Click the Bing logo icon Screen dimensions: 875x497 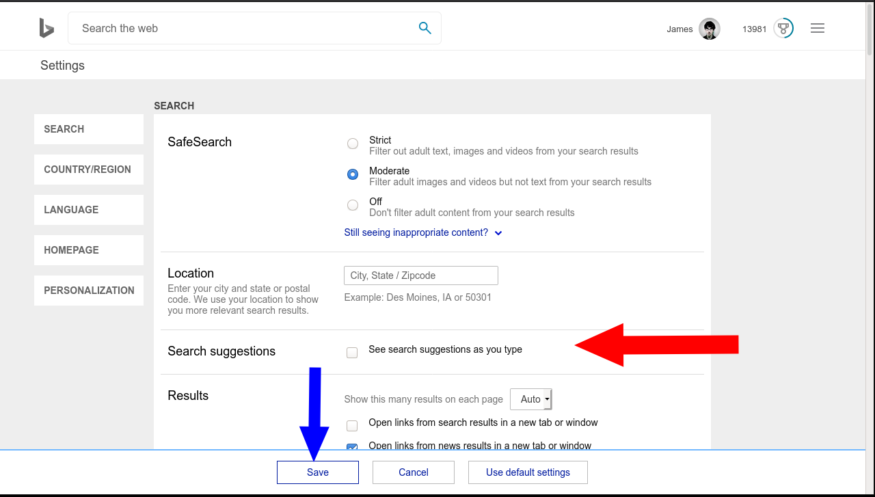[46, 28]
